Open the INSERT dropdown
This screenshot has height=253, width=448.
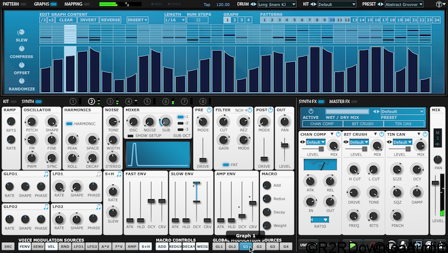click(138, 20)
